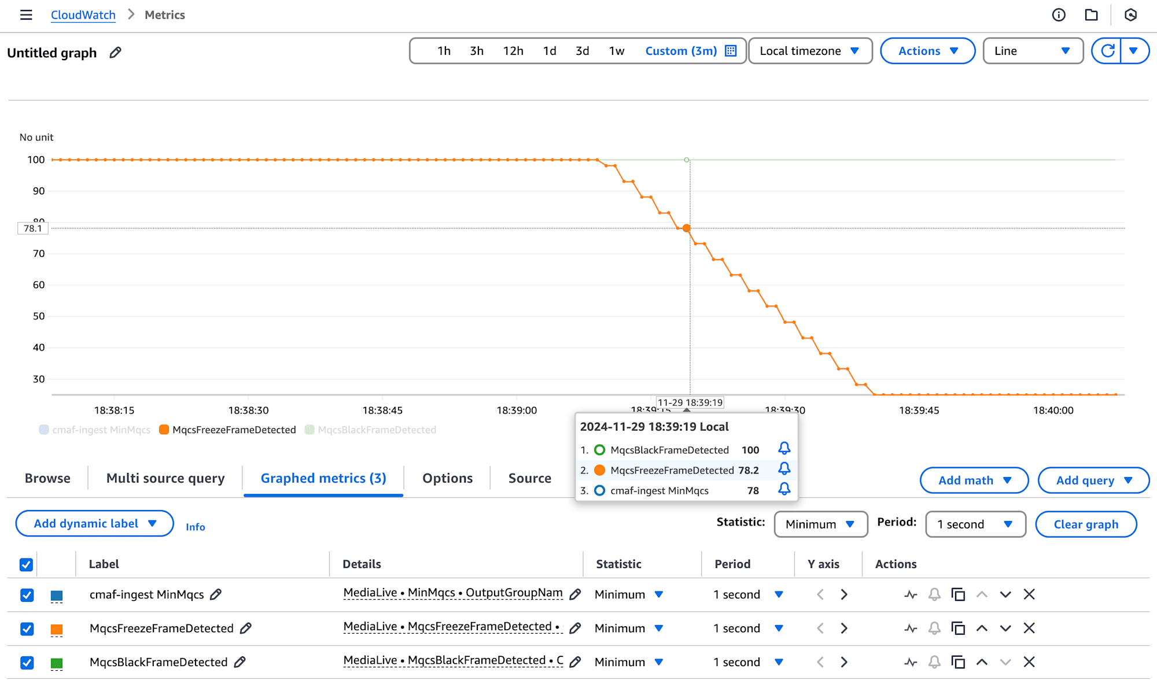
Task: Remove the MqcsFreezeFrameDetected metric
Action: [1029, 628]
